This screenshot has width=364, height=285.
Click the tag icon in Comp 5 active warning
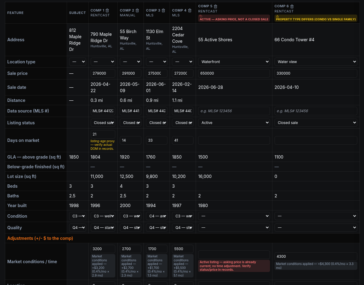coord(201,16)
